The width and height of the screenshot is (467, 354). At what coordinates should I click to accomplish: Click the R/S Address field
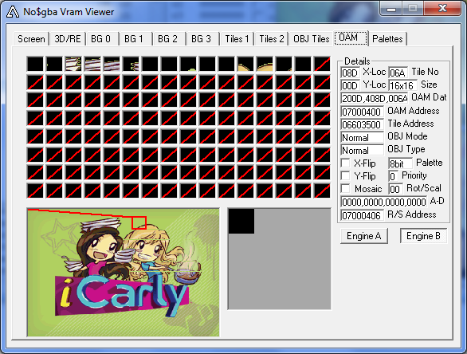coord(362,215)
